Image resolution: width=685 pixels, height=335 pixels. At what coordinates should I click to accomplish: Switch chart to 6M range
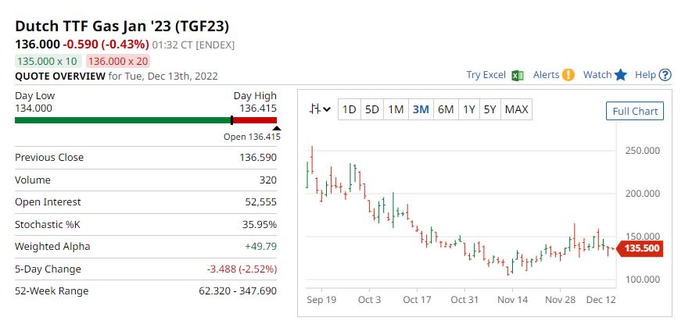tap(446, 109)
